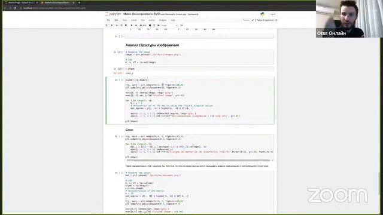Click the paragraph text below the layers cell
This screenshot has width=383, height=215.
197,166
